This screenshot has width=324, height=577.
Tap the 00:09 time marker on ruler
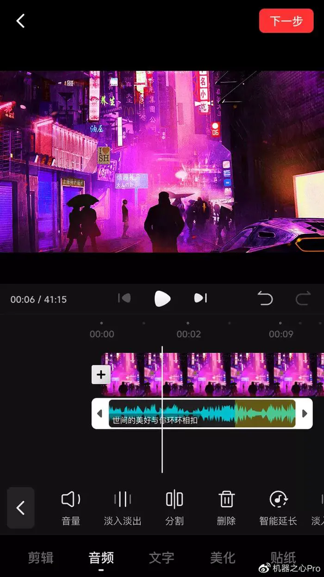pyautogui.click(x=281, y=334)
